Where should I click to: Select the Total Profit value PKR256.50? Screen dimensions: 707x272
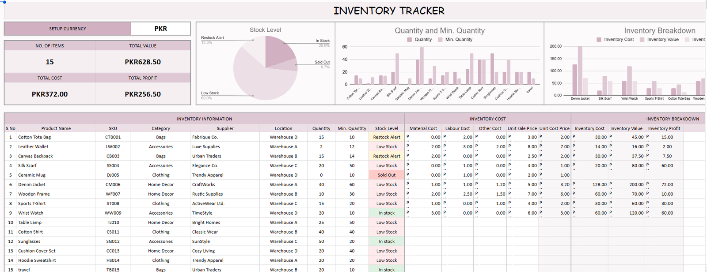coord(143,94)
